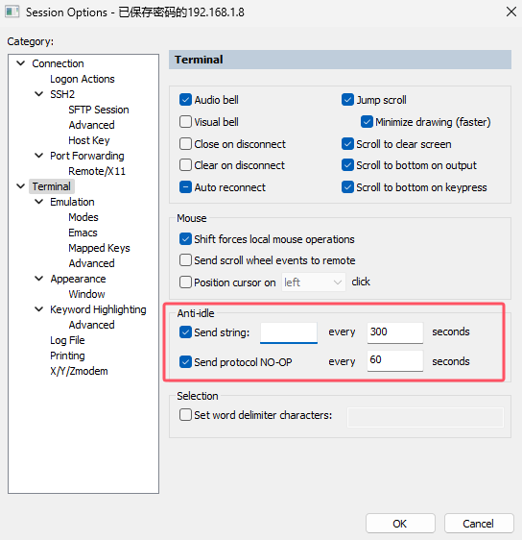Check Set word delimiter characters
Image resolution: width=522 pixels, height=540 pixels.
(185, 415)
